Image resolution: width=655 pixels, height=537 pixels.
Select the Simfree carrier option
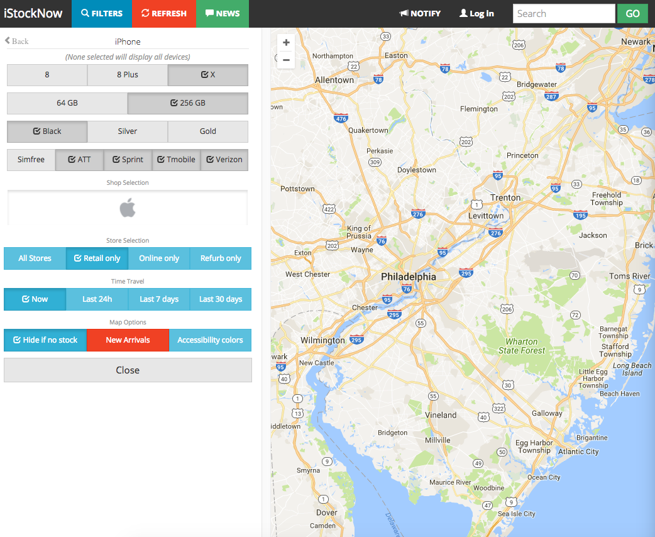tap(31, 160)
